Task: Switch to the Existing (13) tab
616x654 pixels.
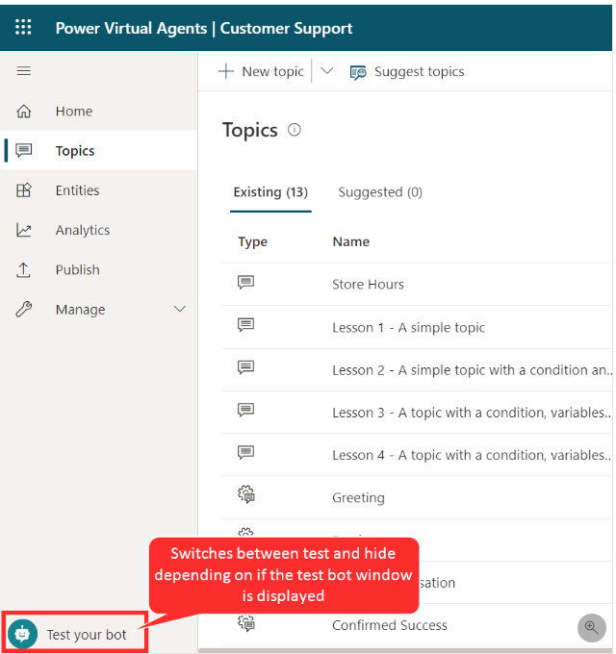Action: coord(270,192)
